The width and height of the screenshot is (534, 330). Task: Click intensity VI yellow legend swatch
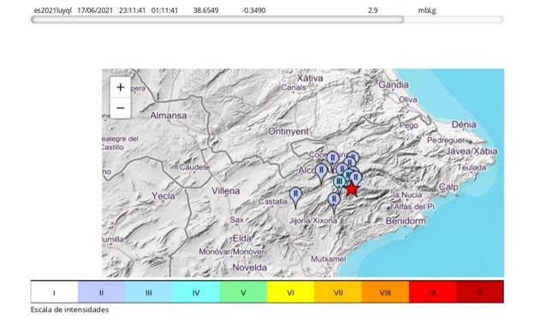[x=291, y=292]
